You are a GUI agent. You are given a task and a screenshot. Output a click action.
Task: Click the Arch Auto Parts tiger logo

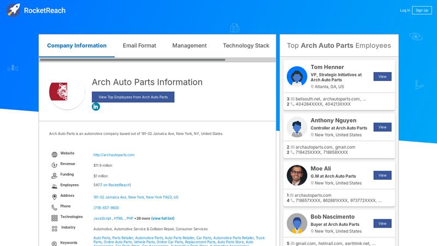click(x=67, y=92)
